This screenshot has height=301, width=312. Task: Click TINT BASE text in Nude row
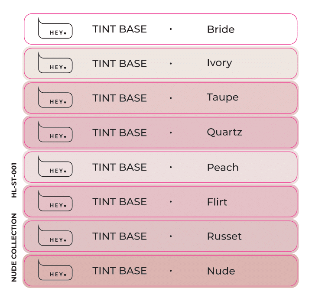point(120,271)
